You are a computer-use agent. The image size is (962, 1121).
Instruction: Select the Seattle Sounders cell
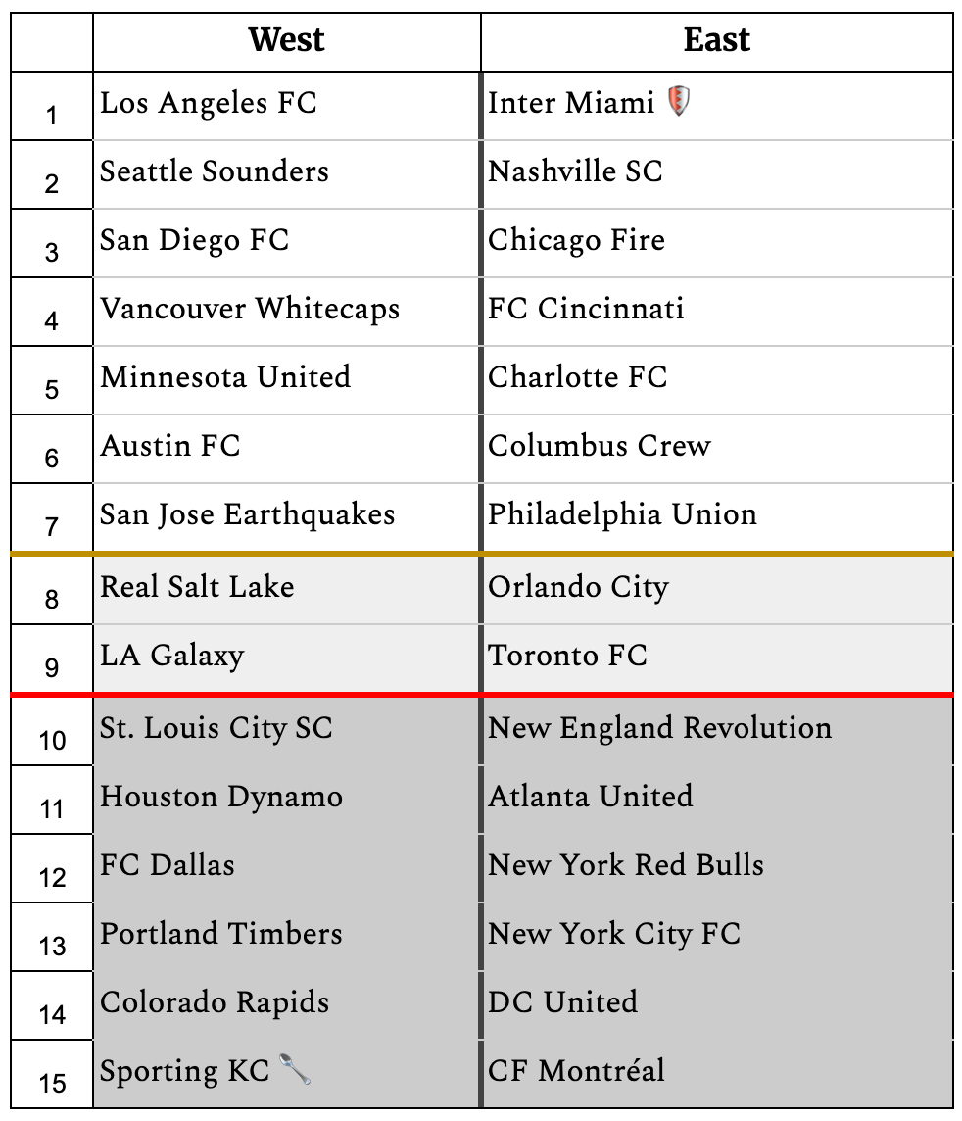(x=215, y=171)
